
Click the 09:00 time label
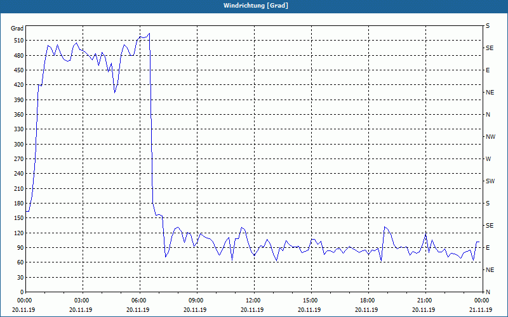(197, 301)
